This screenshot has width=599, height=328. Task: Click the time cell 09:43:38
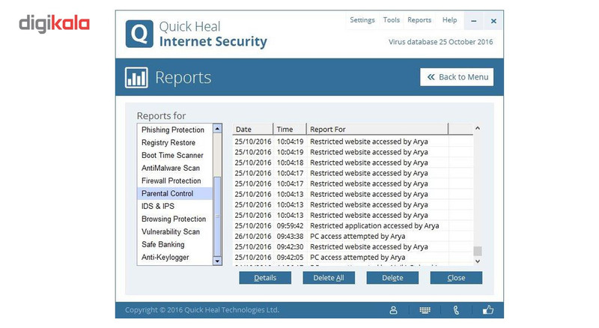point(291,236)
